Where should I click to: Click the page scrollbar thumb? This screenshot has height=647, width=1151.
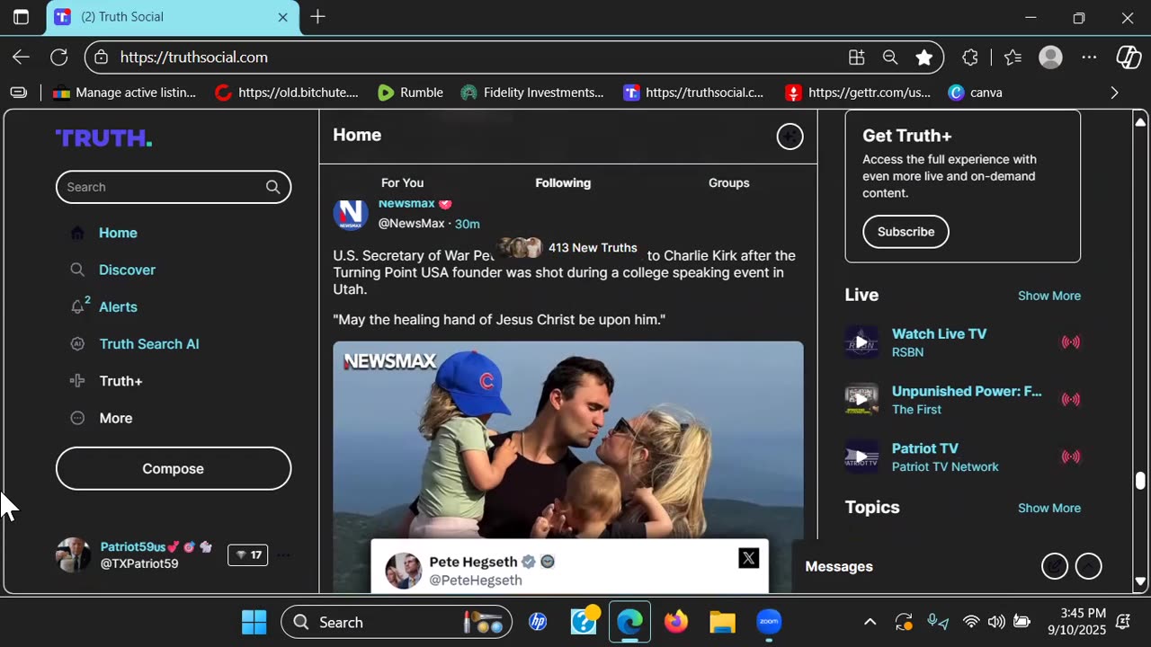coord(1140,481)
